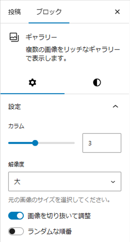Click the 設定 panel heading
Viewport: 130px width, 242px height.
(15, 106)
